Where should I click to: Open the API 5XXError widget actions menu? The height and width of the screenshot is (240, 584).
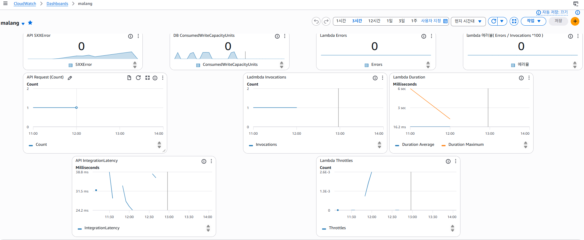[138, 36]
